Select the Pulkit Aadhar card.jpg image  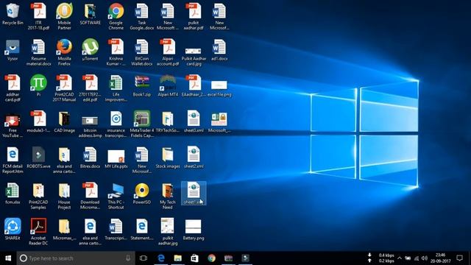[x=194, y=56]
